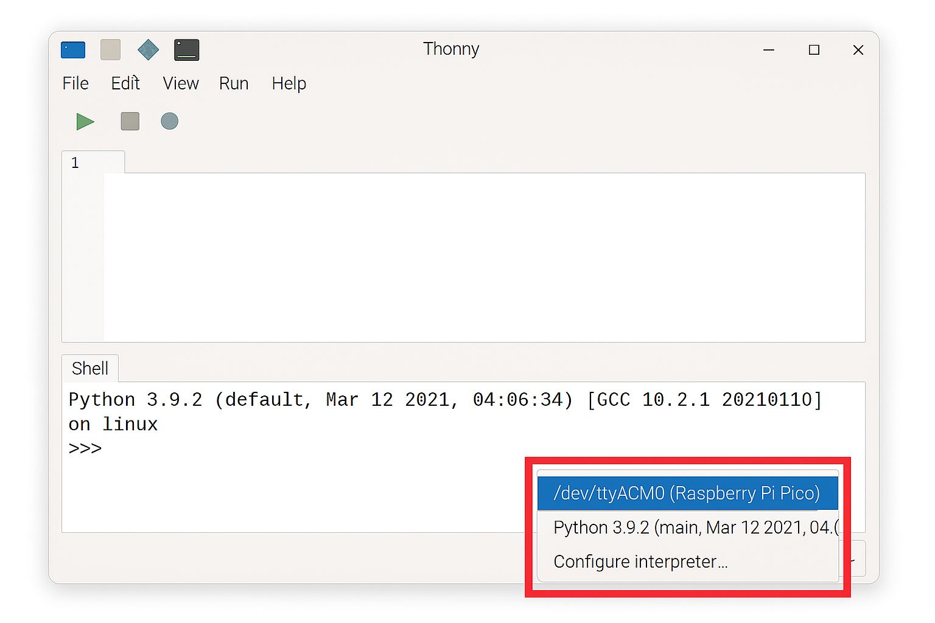Run the script with the green play button

coord(85,122)
